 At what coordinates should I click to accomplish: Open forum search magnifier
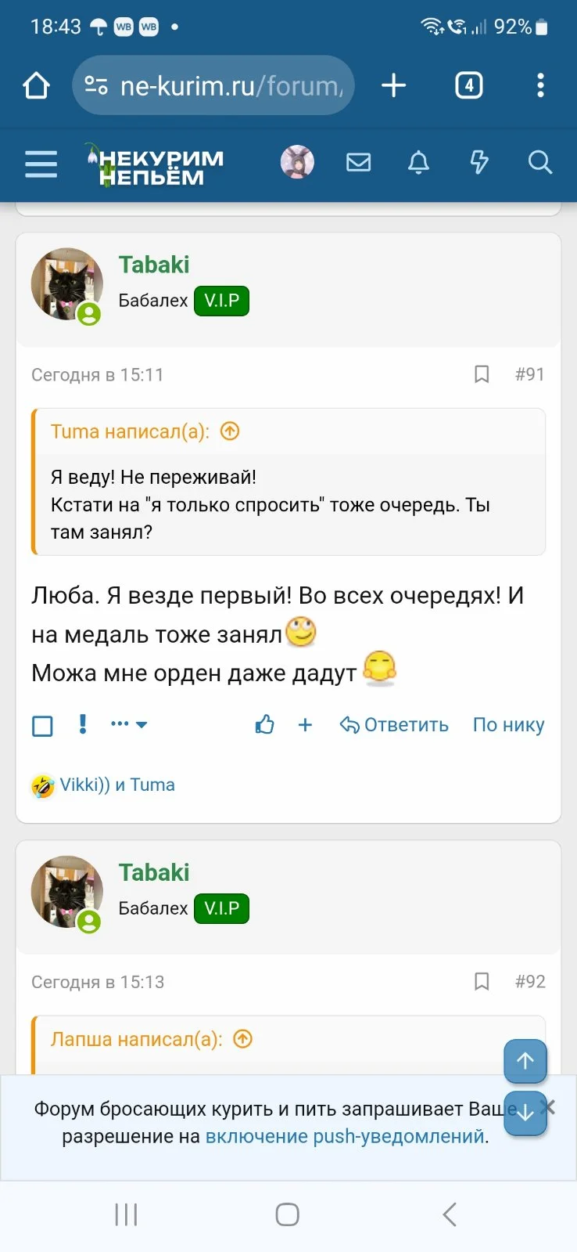point(539,162)
